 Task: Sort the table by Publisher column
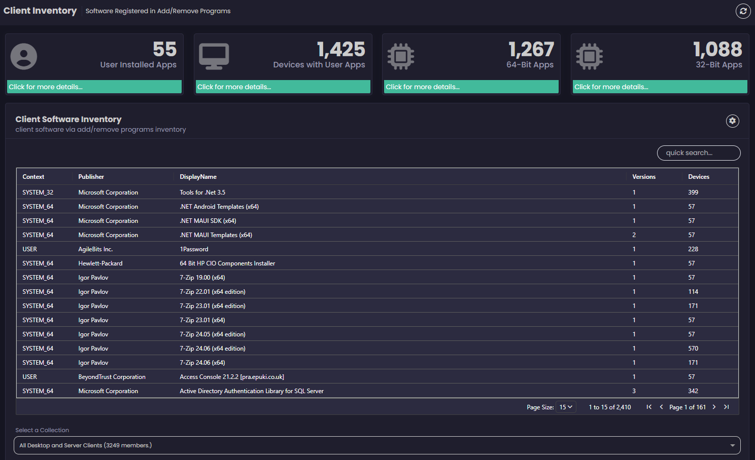(x=91, y=177)
